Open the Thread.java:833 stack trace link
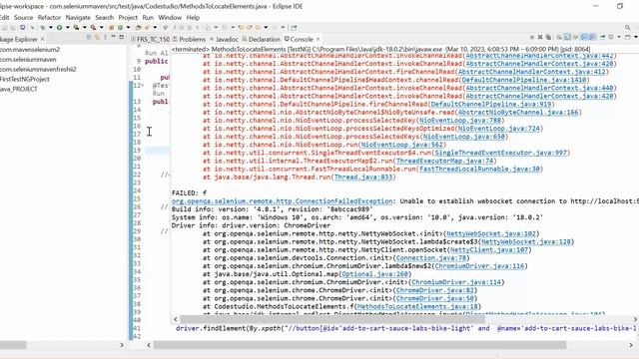The image size is (639, 359). point(363,178)
